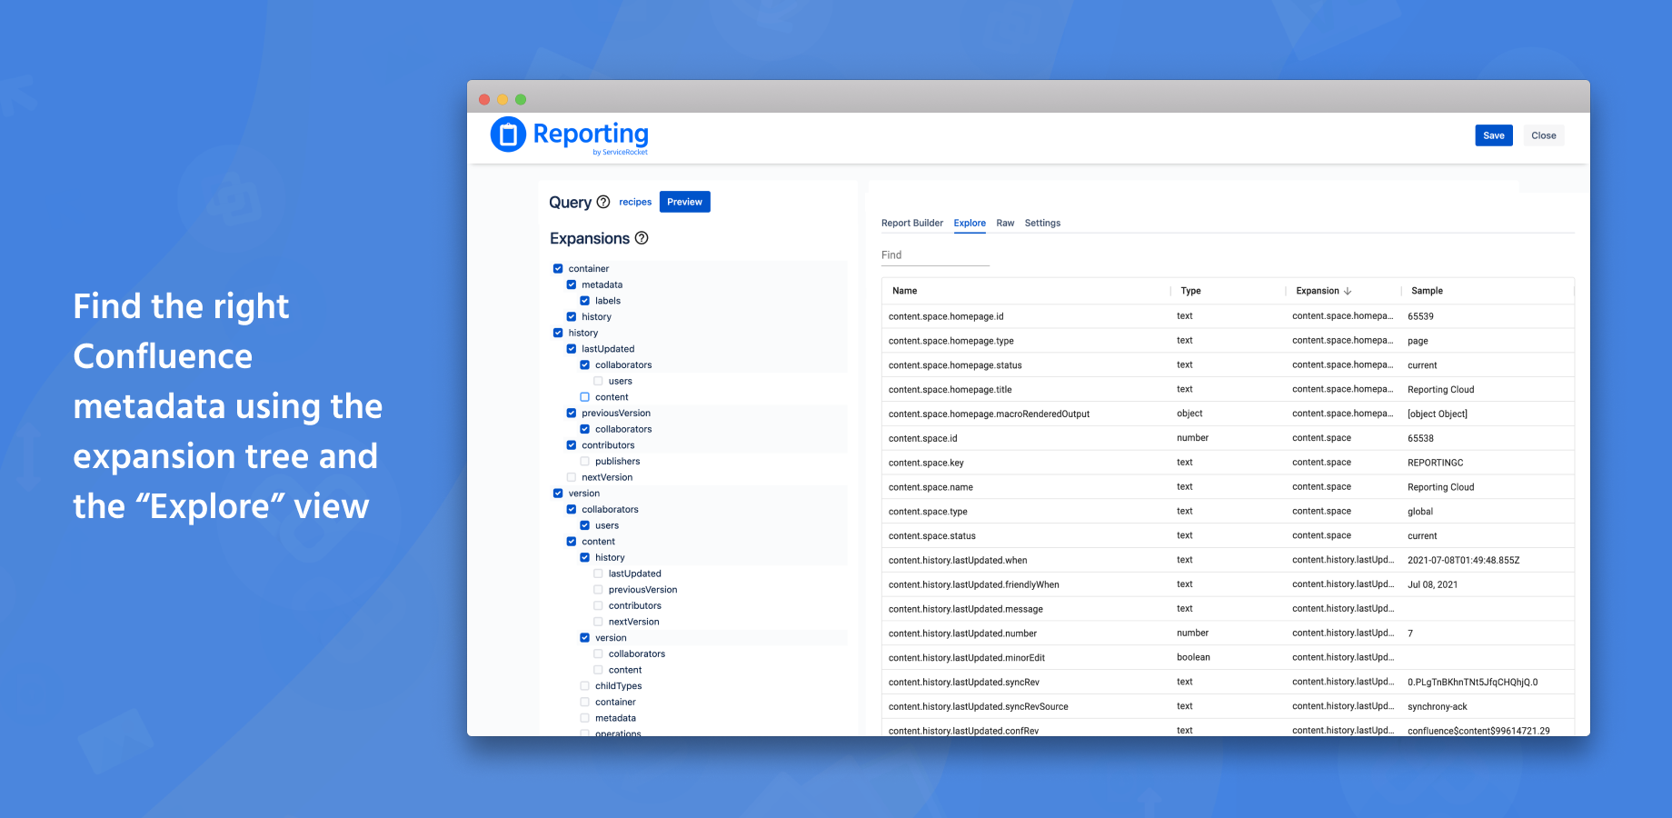Uncheck the labels checkbox
1672x818 pixels.
point(585,301)
